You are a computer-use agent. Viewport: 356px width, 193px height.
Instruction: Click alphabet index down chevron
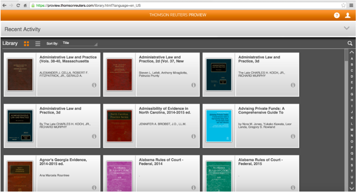tap(352, 188)
